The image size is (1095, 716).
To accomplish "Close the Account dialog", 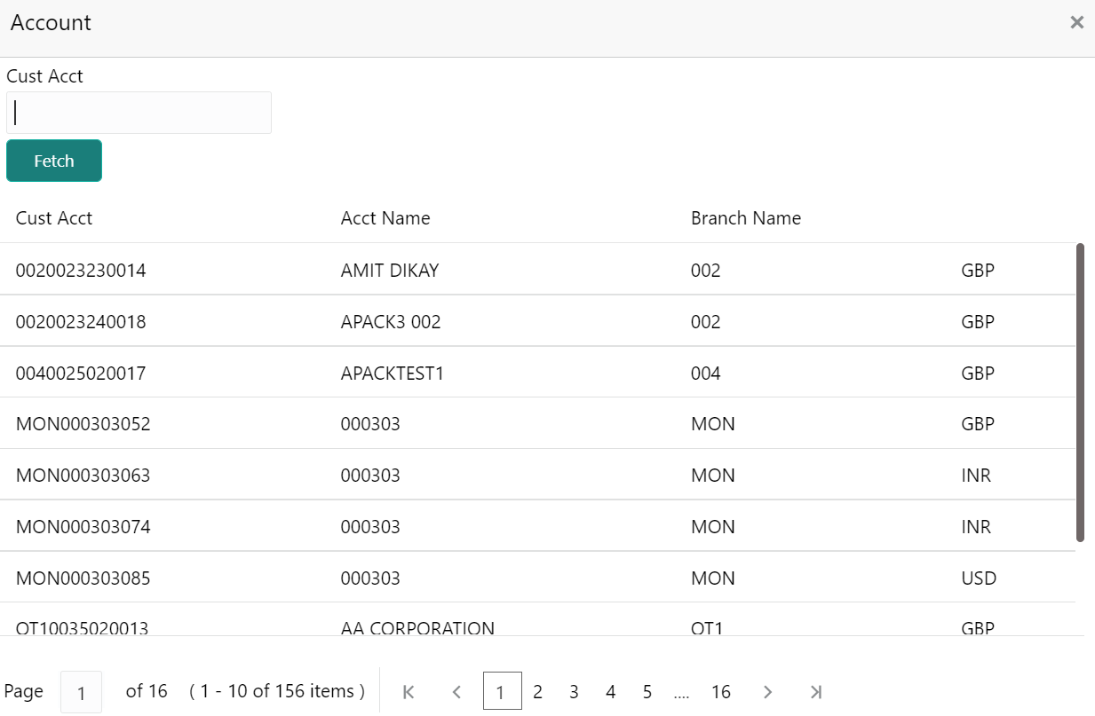I will 1076,22.
